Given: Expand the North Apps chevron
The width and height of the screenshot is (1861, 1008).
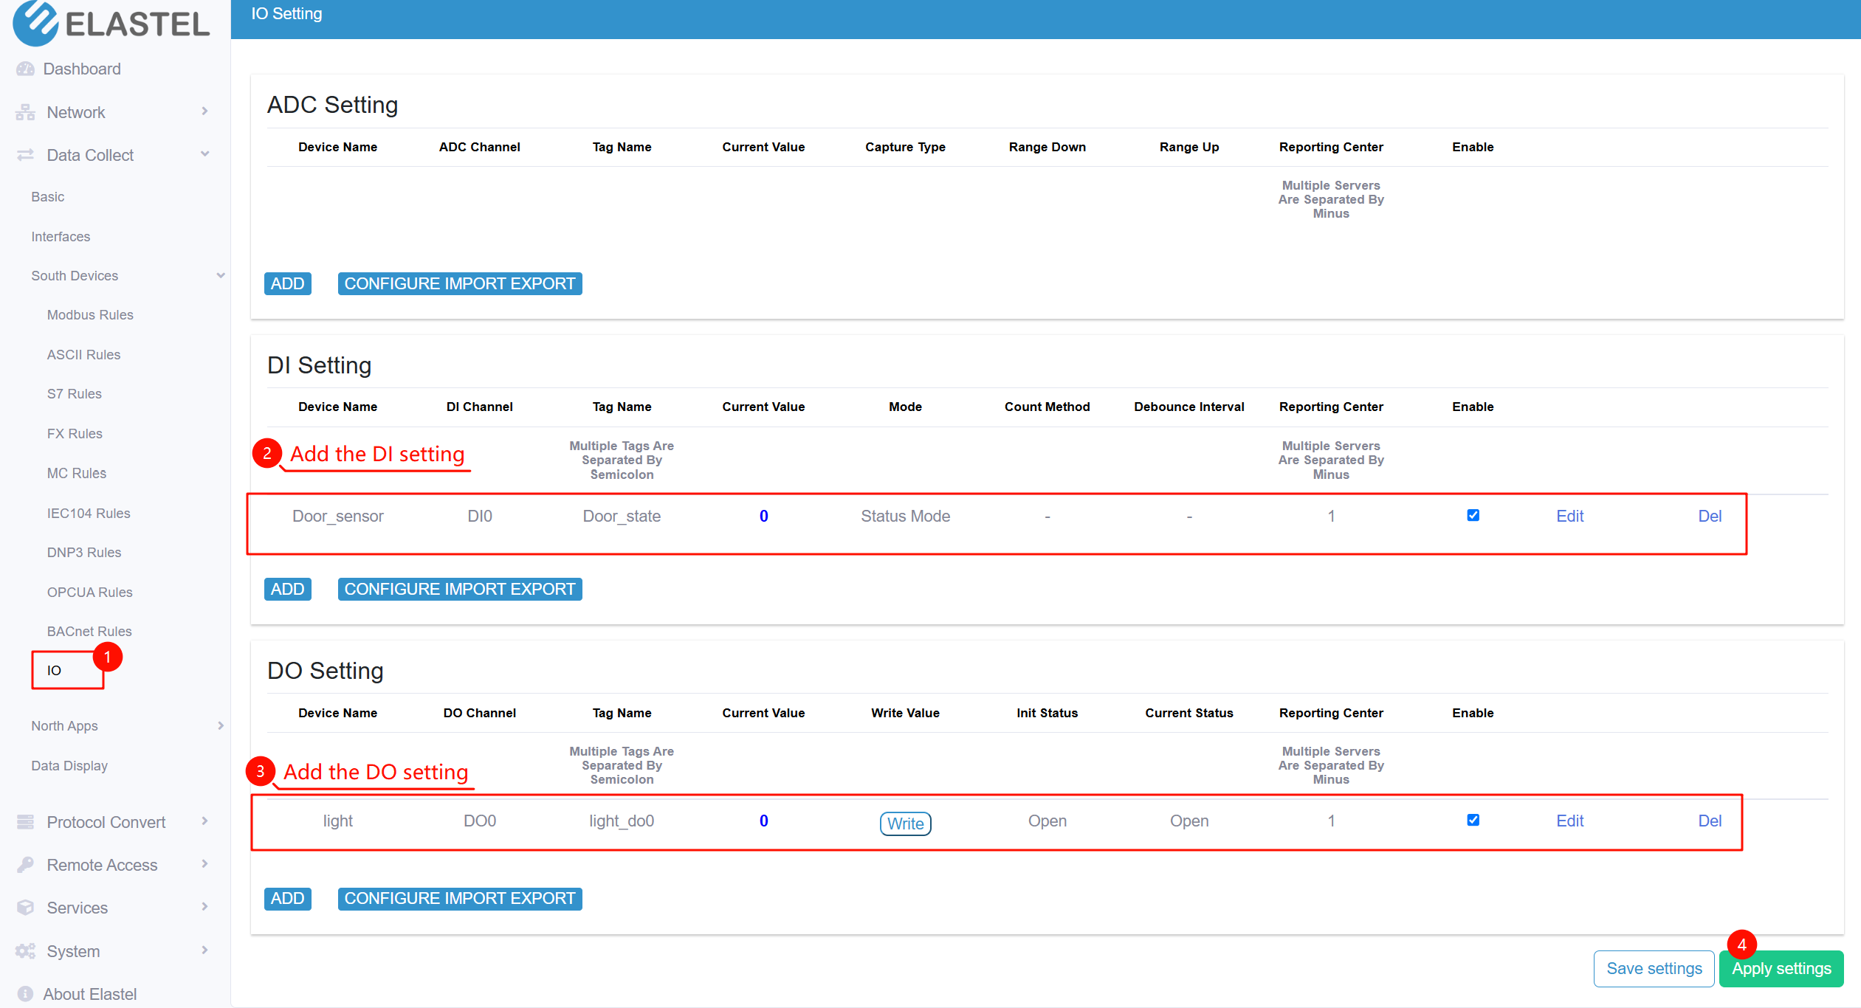Looking at the screenshot, I should [x=220, y=725].
